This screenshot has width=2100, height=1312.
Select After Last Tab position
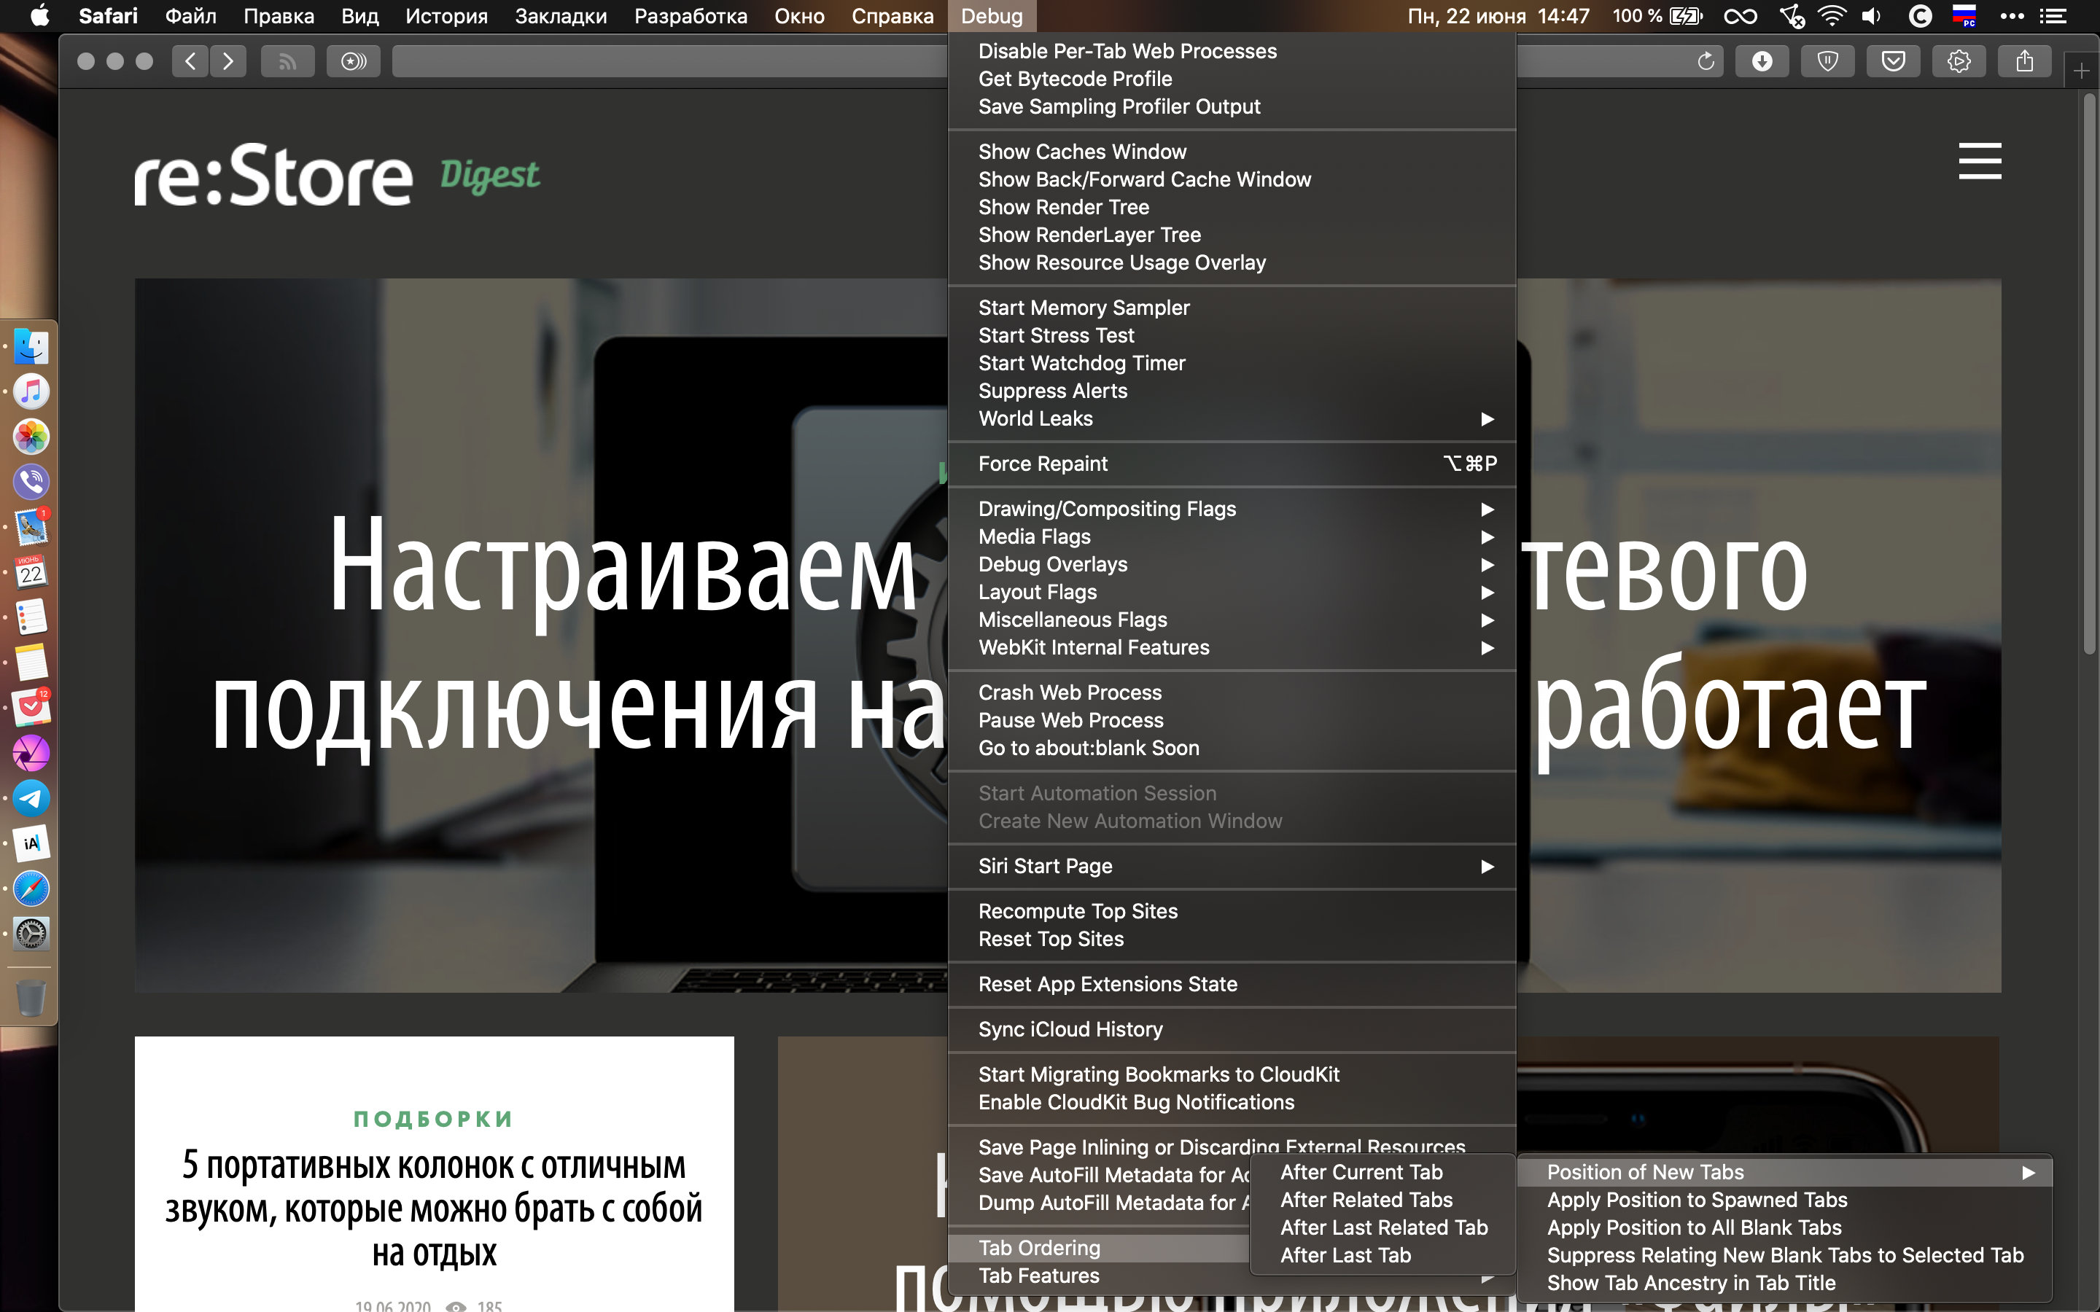click(x=1383, y=1256)
